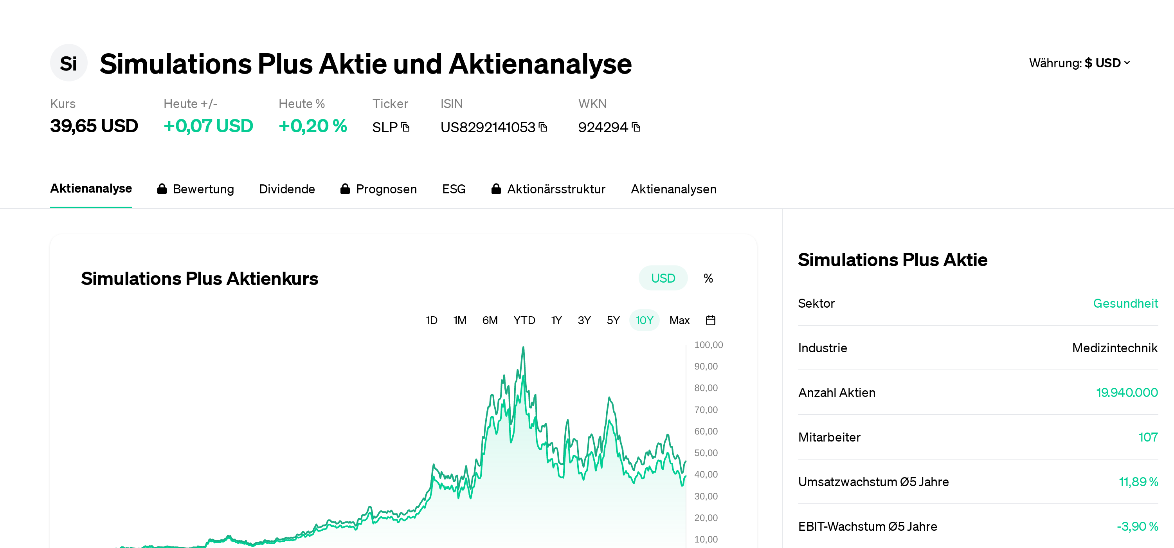
Task: Switch to the ESG tab
Action: click(x=454, y=188)
